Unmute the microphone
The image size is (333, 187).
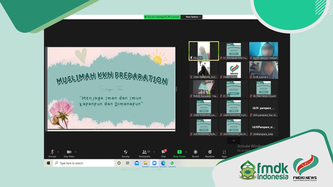click(52, 153)
